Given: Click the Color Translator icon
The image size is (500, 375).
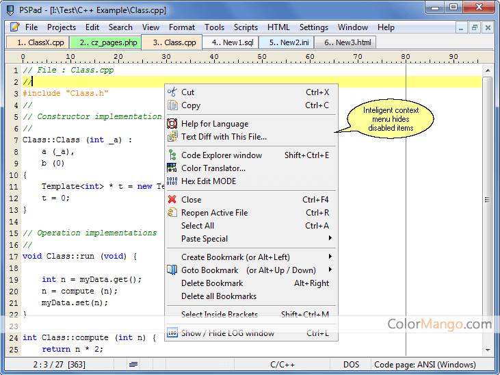Looking at the screenshot, I should [x=172, y=168].
